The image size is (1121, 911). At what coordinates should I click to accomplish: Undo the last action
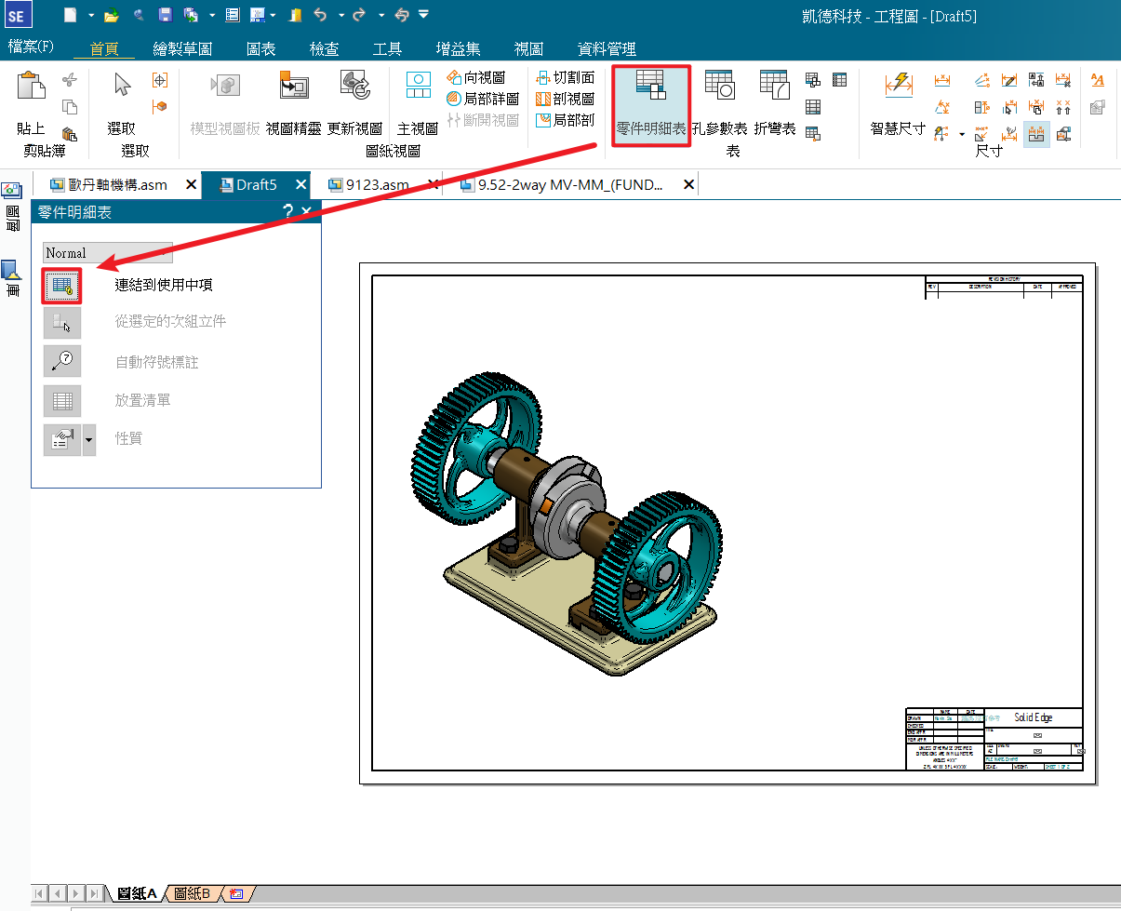point(321,15)
